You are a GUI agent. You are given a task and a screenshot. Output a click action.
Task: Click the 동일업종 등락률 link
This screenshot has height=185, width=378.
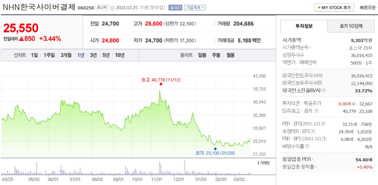click(x=298, y=167)
